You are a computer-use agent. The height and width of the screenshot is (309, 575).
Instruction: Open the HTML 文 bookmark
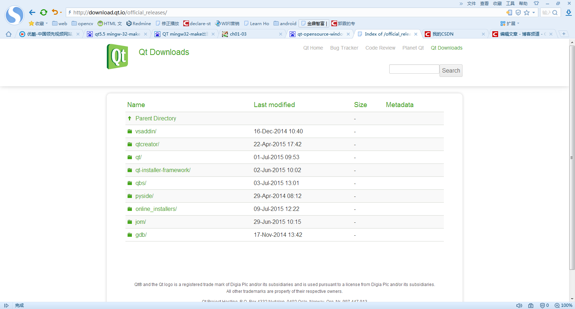pos(110,23)
